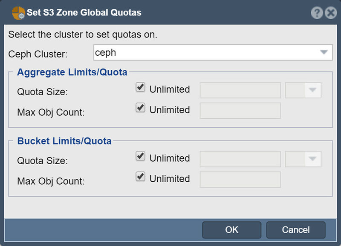Click the help question mark icon
Viewport: 341px width, 246px height.
pos(317,13)
